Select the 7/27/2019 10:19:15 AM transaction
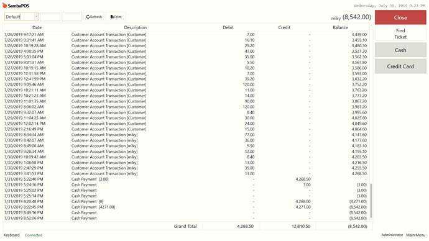Screen dimensions: 429x241 pos(186,68)
